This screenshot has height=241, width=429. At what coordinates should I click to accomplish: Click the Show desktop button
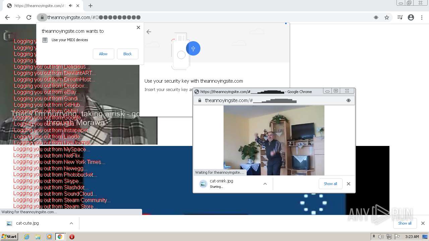[426, 237]
